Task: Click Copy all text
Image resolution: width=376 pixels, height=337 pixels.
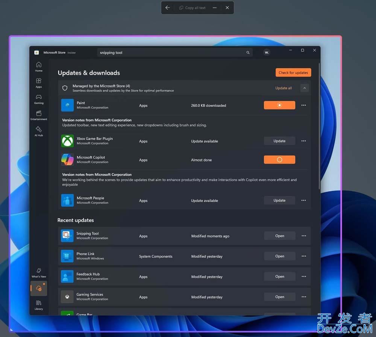Action: tap(192, 8)
